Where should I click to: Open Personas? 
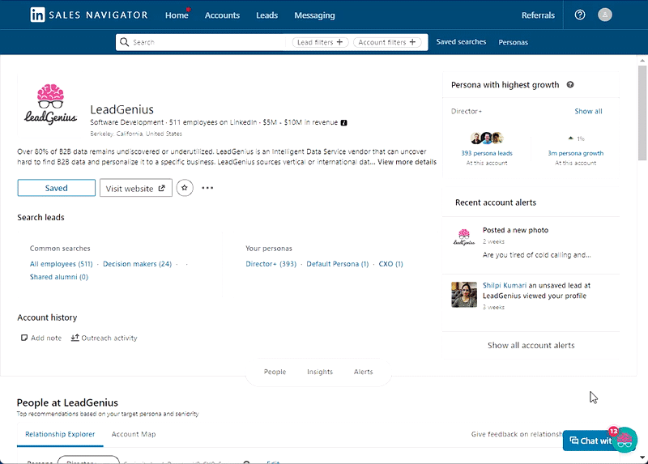(x=513, y=42)
